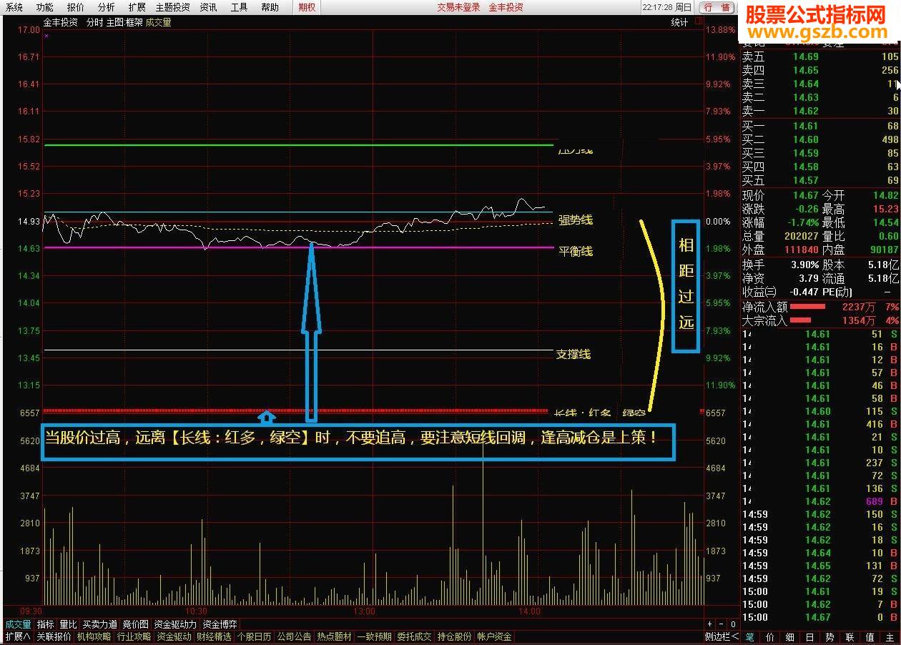Open the 报价 menu
The height and width of the screenshot is (645, 901).
tap(75, 7)
